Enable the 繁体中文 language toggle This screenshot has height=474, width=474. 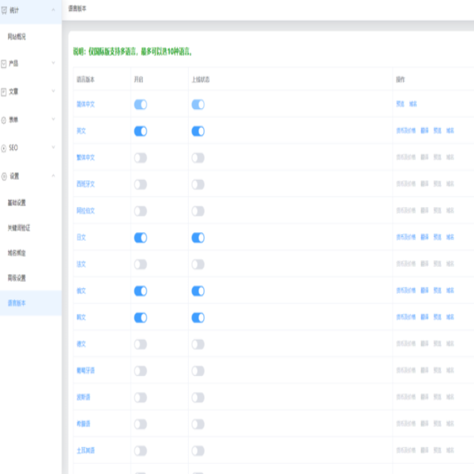[141, 158]
